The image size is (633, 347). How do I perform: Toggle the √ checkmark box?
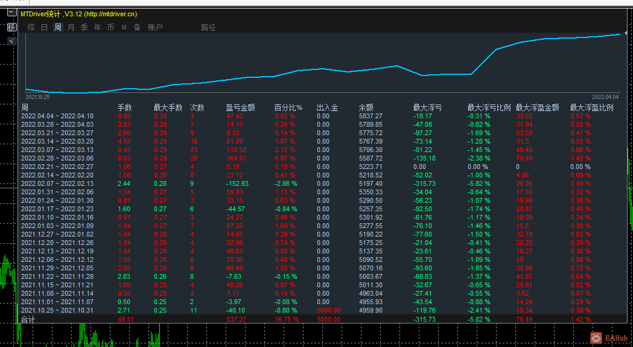12,41
